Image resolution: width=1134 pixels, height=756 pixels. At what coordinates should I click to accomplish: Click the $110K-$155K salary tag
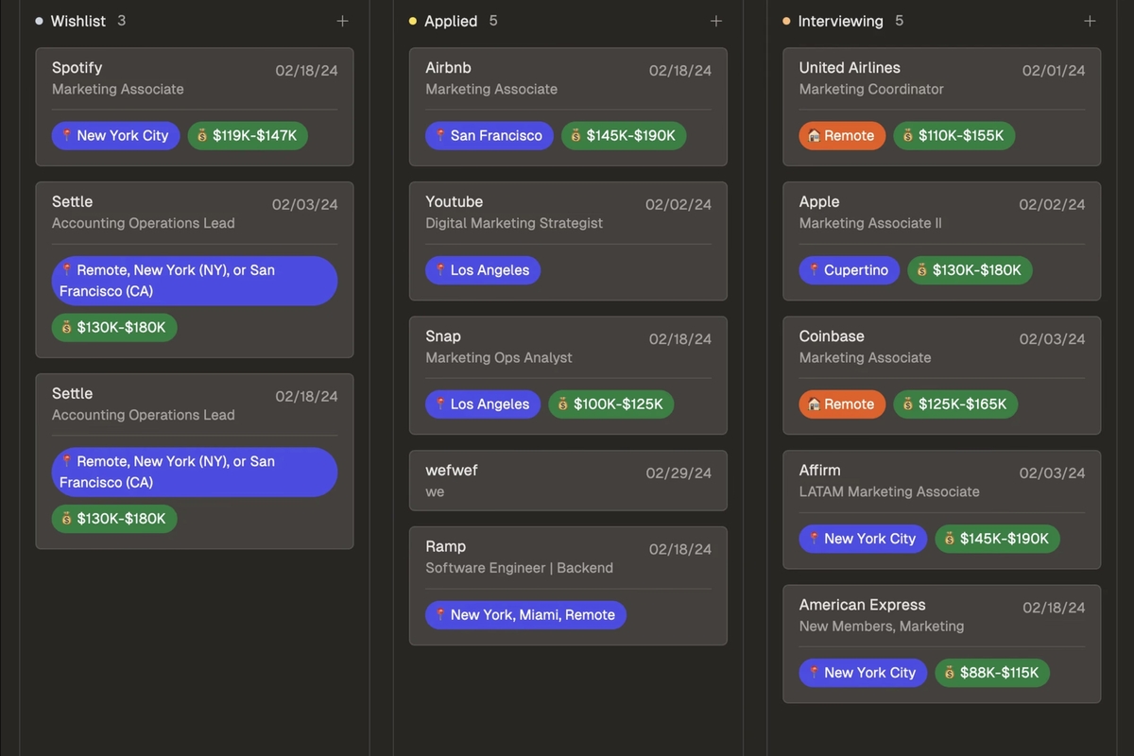(x=954, y=135)
